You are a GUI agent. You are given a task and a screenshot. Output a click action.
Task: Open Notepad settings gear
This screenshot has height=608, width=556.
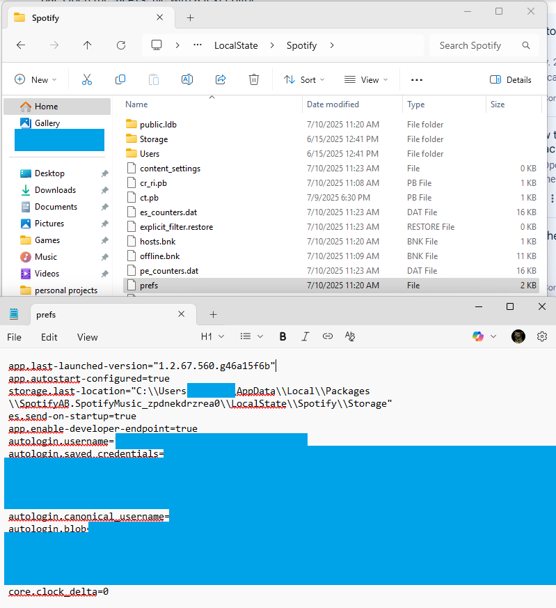coord(542,336)
